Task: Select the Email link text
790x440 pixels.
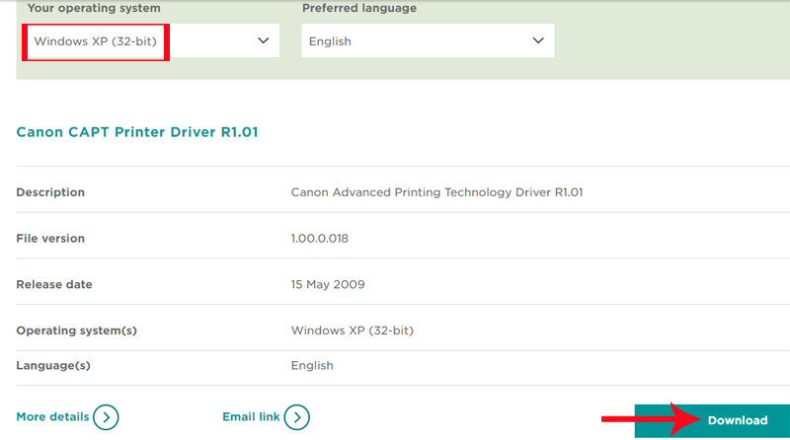Action: [x=251, y=417]
